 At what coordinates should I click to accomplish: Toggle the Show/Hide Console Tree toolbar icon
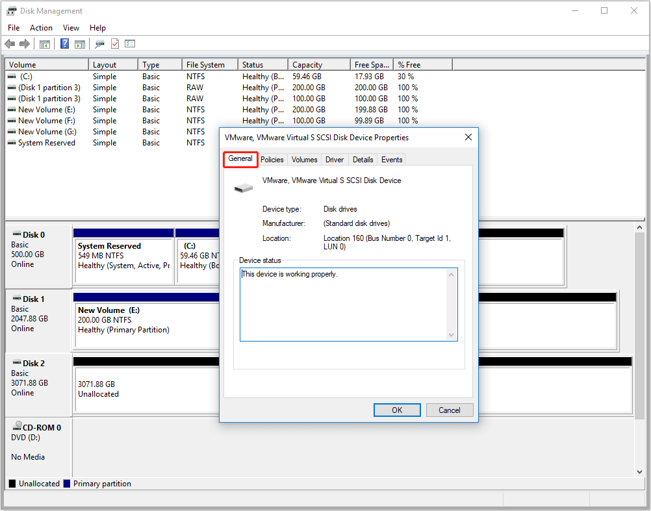[44, 44]
